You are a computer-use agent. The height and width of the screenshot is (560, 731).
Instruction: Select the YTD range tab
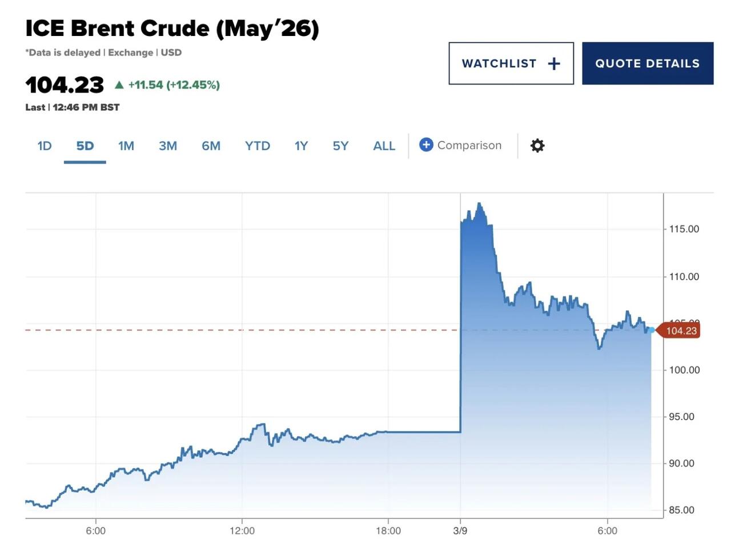pyautogui.click(x=258, y=146)
